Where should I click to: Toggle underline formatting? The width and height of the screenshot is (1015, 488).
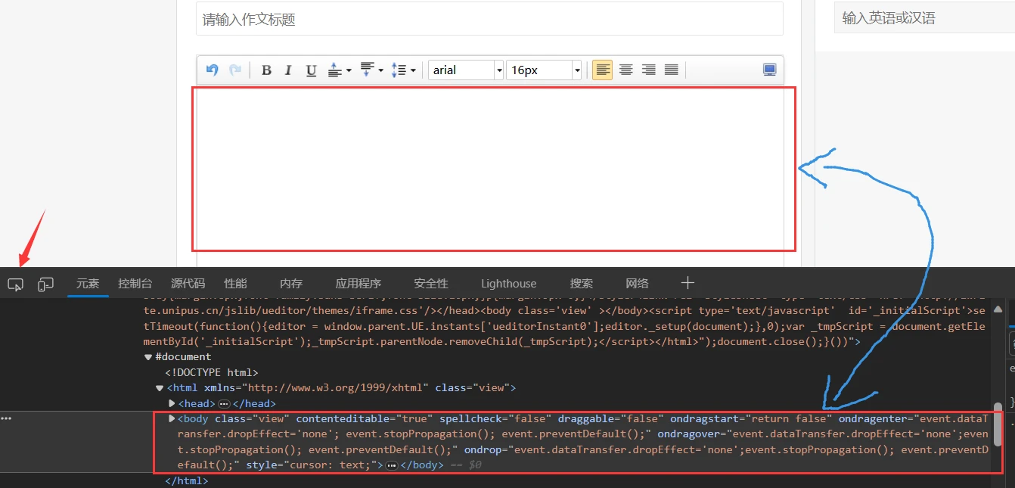[311, 70]
